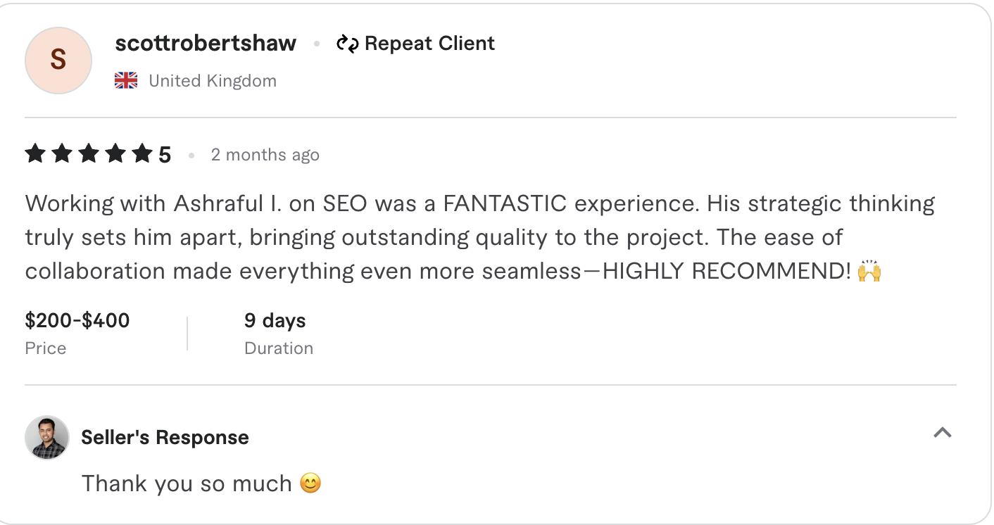Click the 2 months ago timestamp
Screen dimensions: 994x525
click(x=265, y=154)
